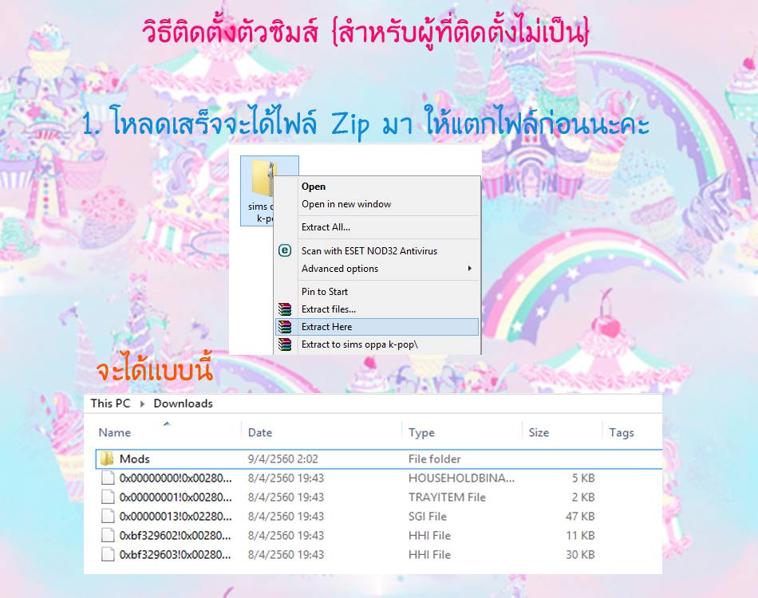Select the file 0xbf329602!0x00280...
Image resolution: width=758 pixels, height=598 pixels.
176,536
